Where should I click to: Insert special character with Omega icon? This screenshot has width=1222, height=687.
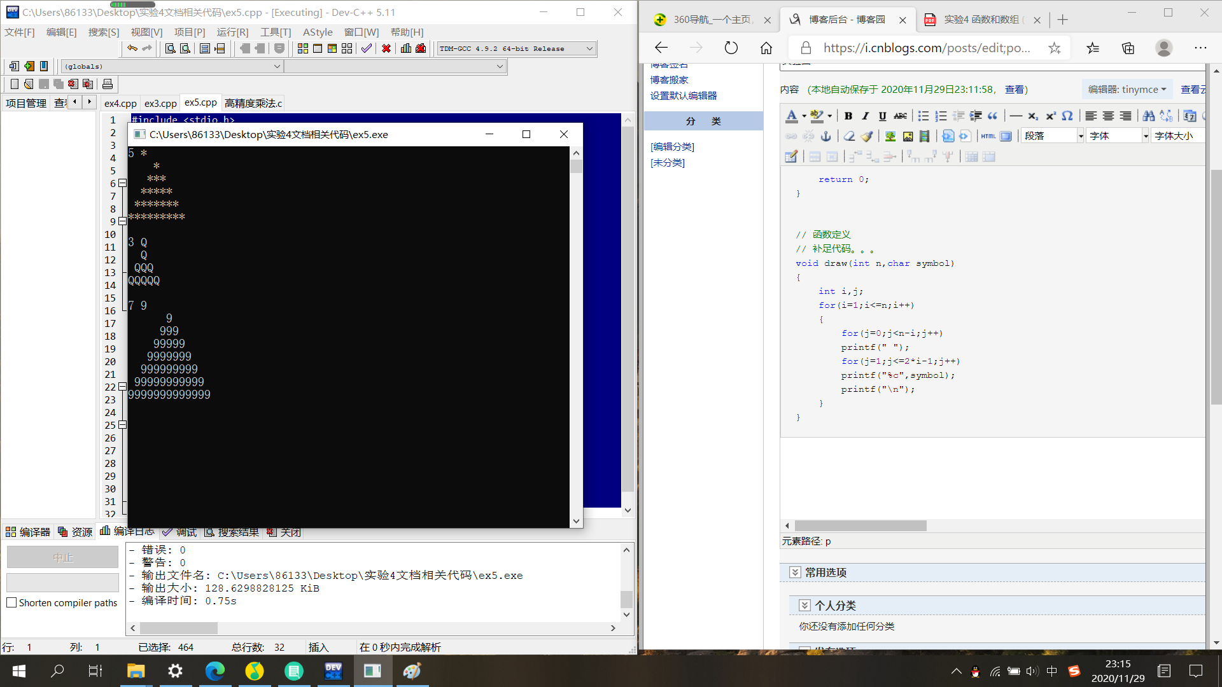tap(1067, 116)
